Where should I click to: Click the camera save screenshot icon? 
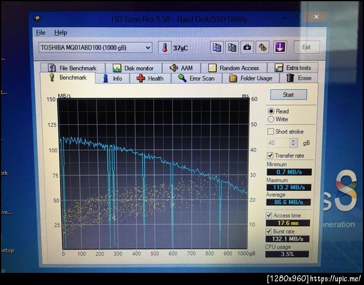click(x=247, y=47)
